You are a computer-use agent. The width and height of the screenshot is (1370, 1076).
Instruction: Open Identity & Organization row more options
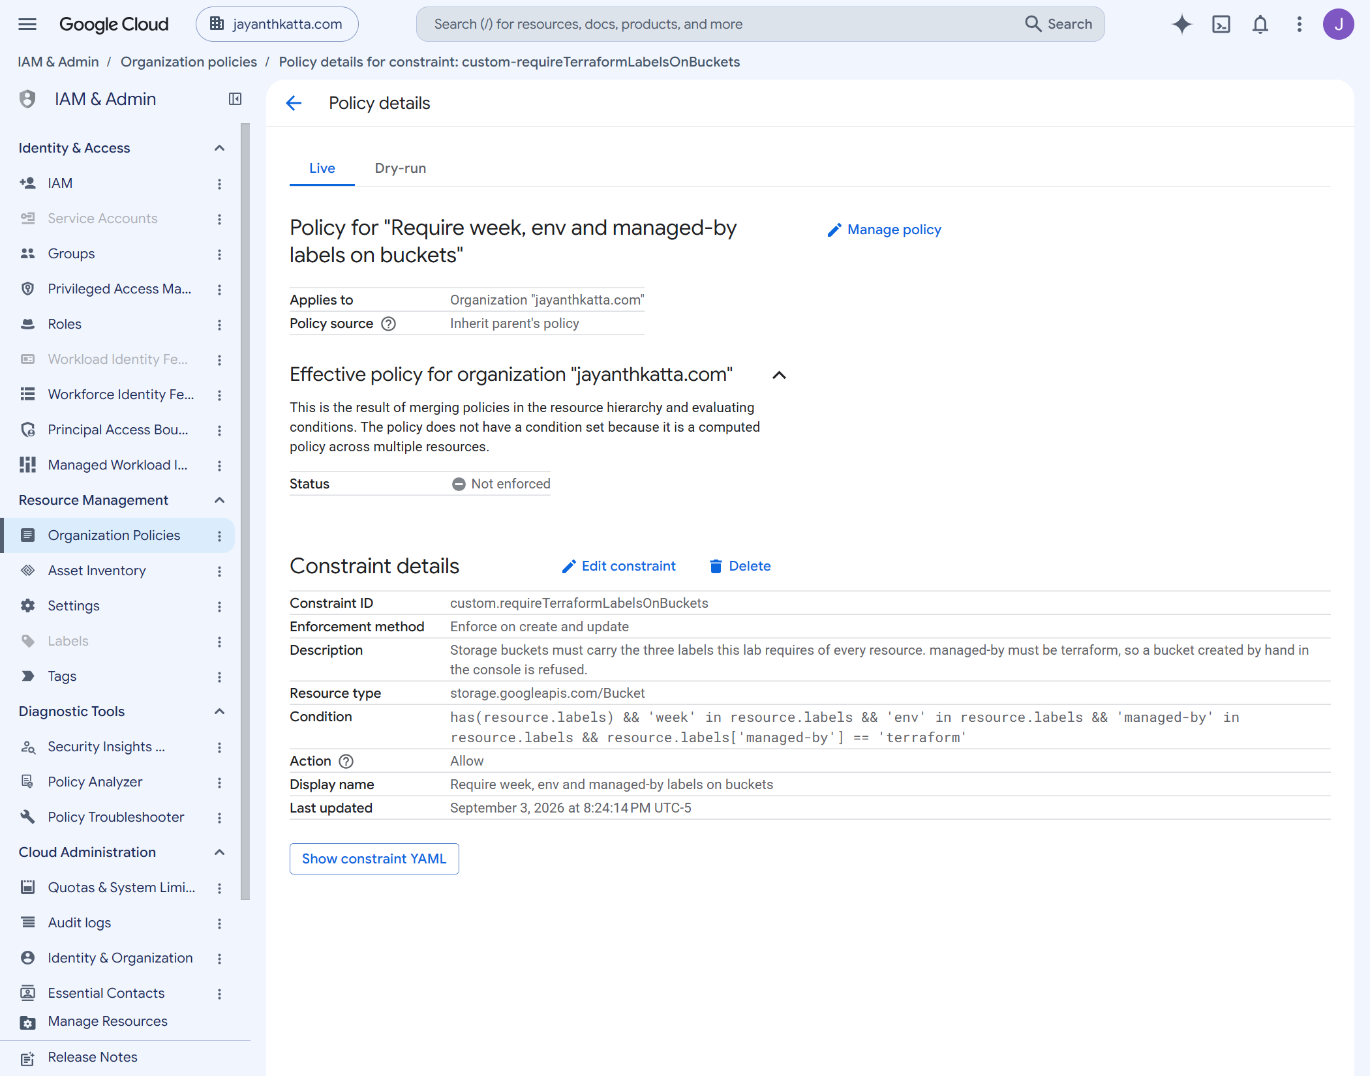(x=219, y=959)
